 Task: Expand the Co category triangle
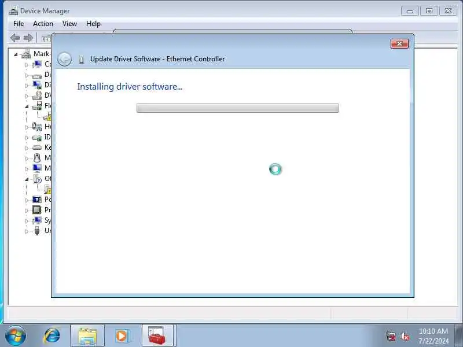pyautogui.click(x=27, y=65)
